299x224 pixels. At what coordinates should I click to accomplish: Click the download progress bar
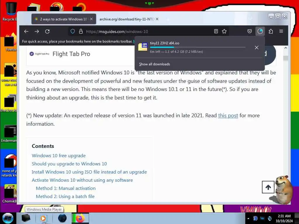[x=198, y=47]
